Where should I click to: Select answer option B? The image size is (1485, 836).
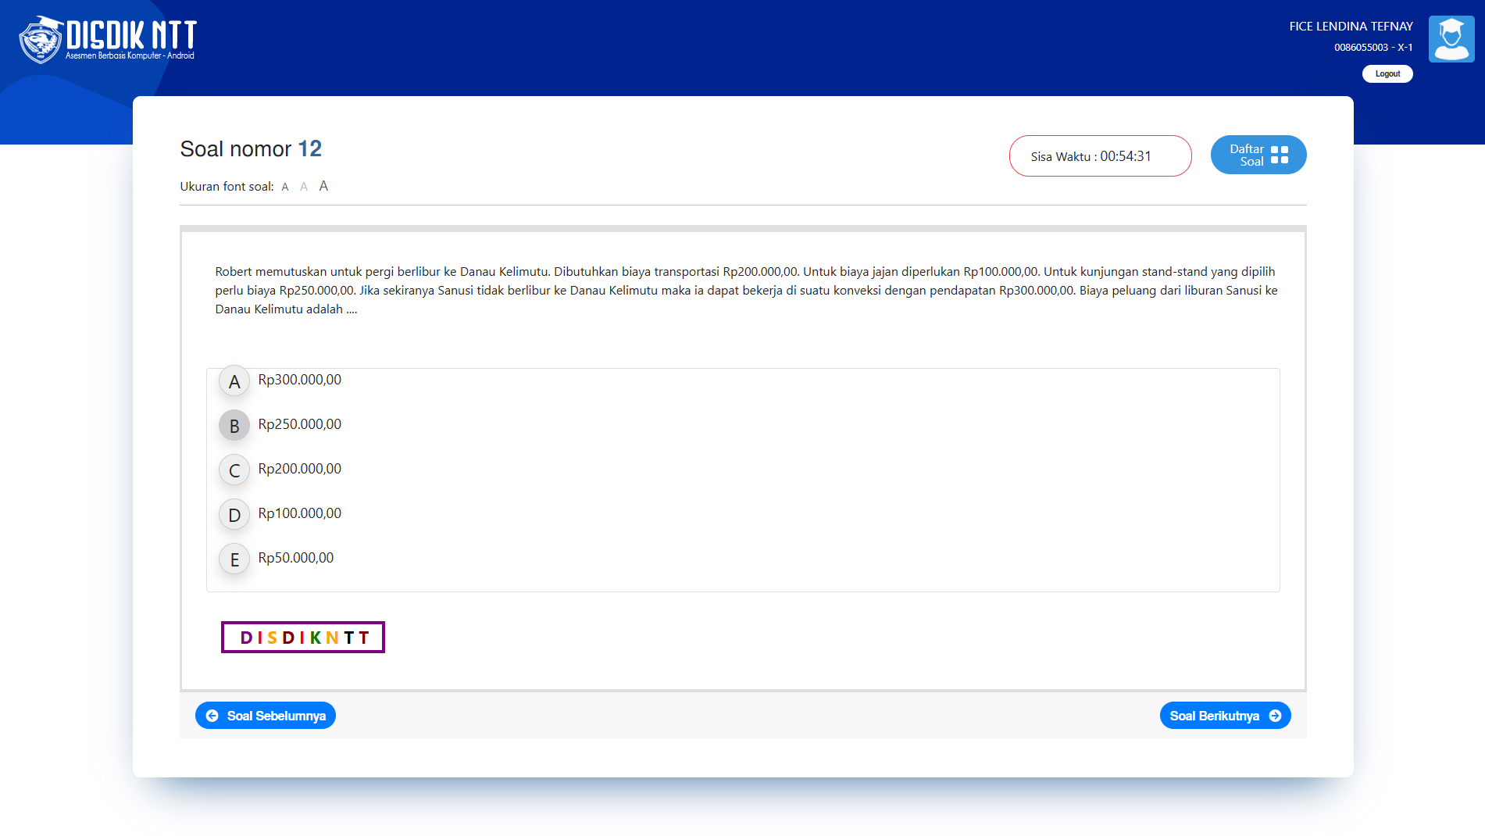234,426
